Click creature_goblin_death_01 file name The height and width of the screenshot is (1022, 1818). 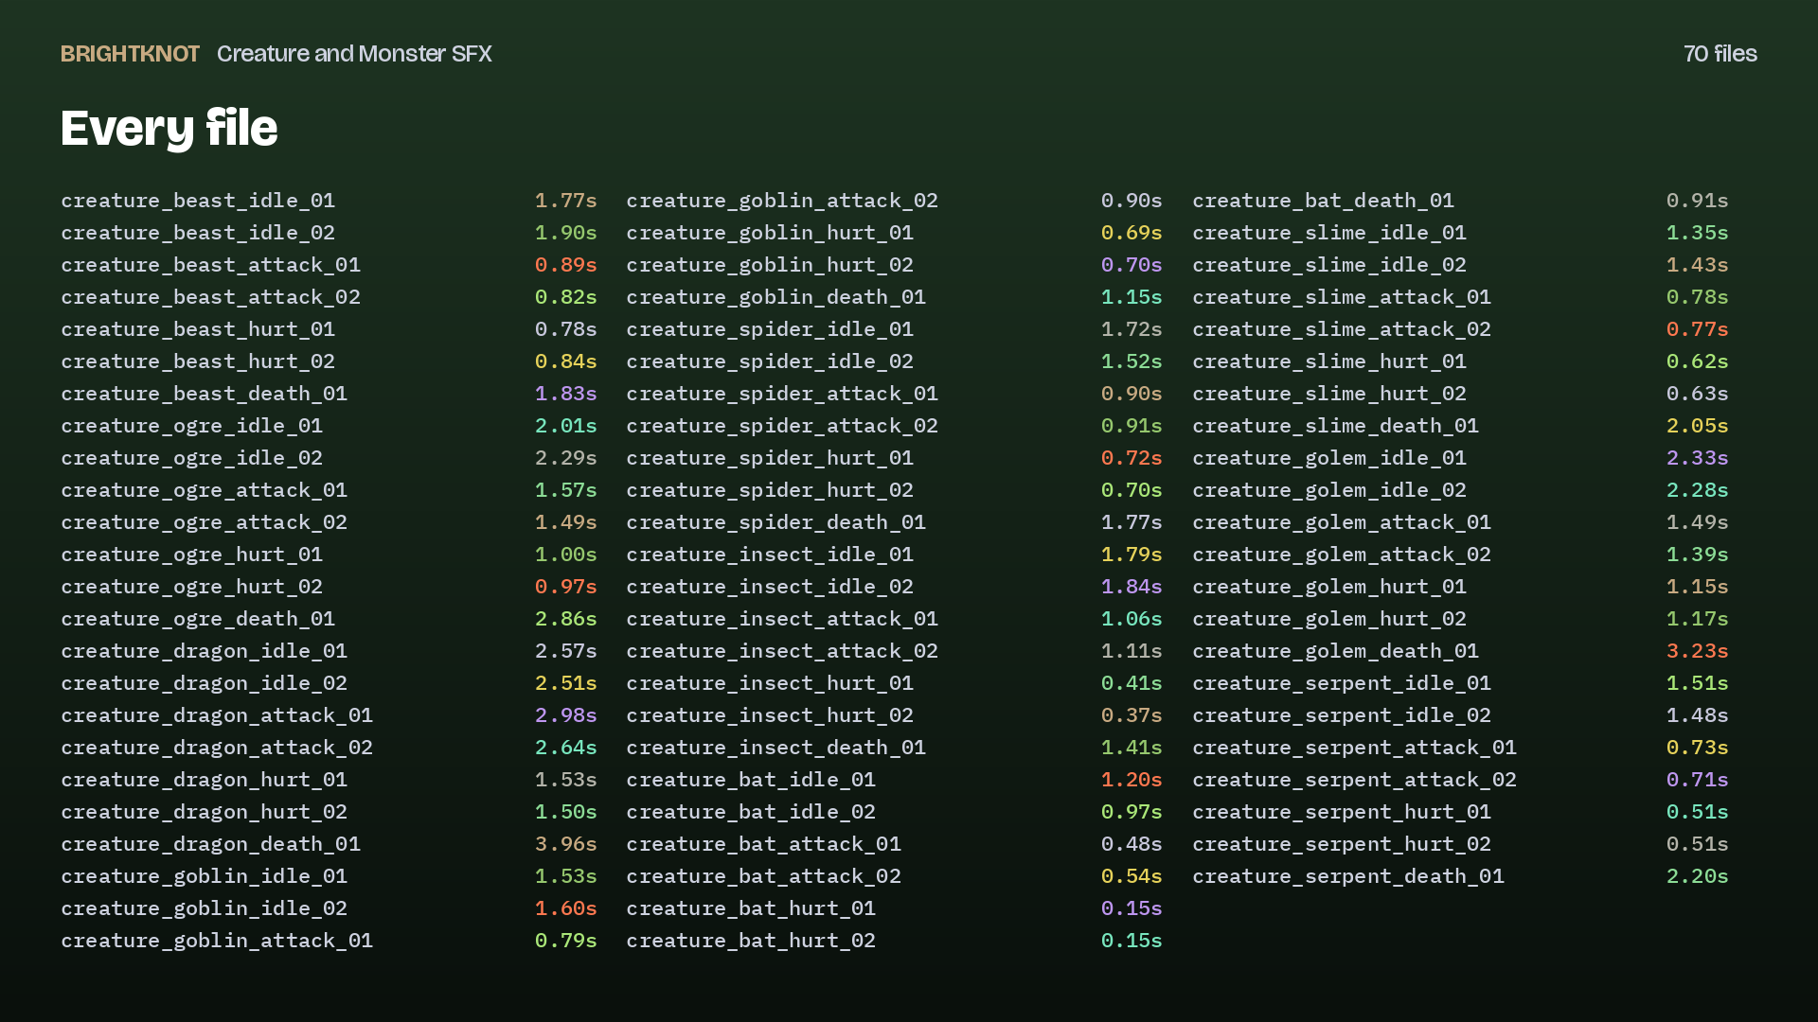coord(775,297)
